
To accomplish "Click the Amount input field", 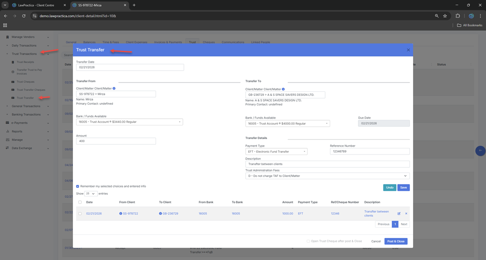I will pyautogui.click(x=116, y=141).
